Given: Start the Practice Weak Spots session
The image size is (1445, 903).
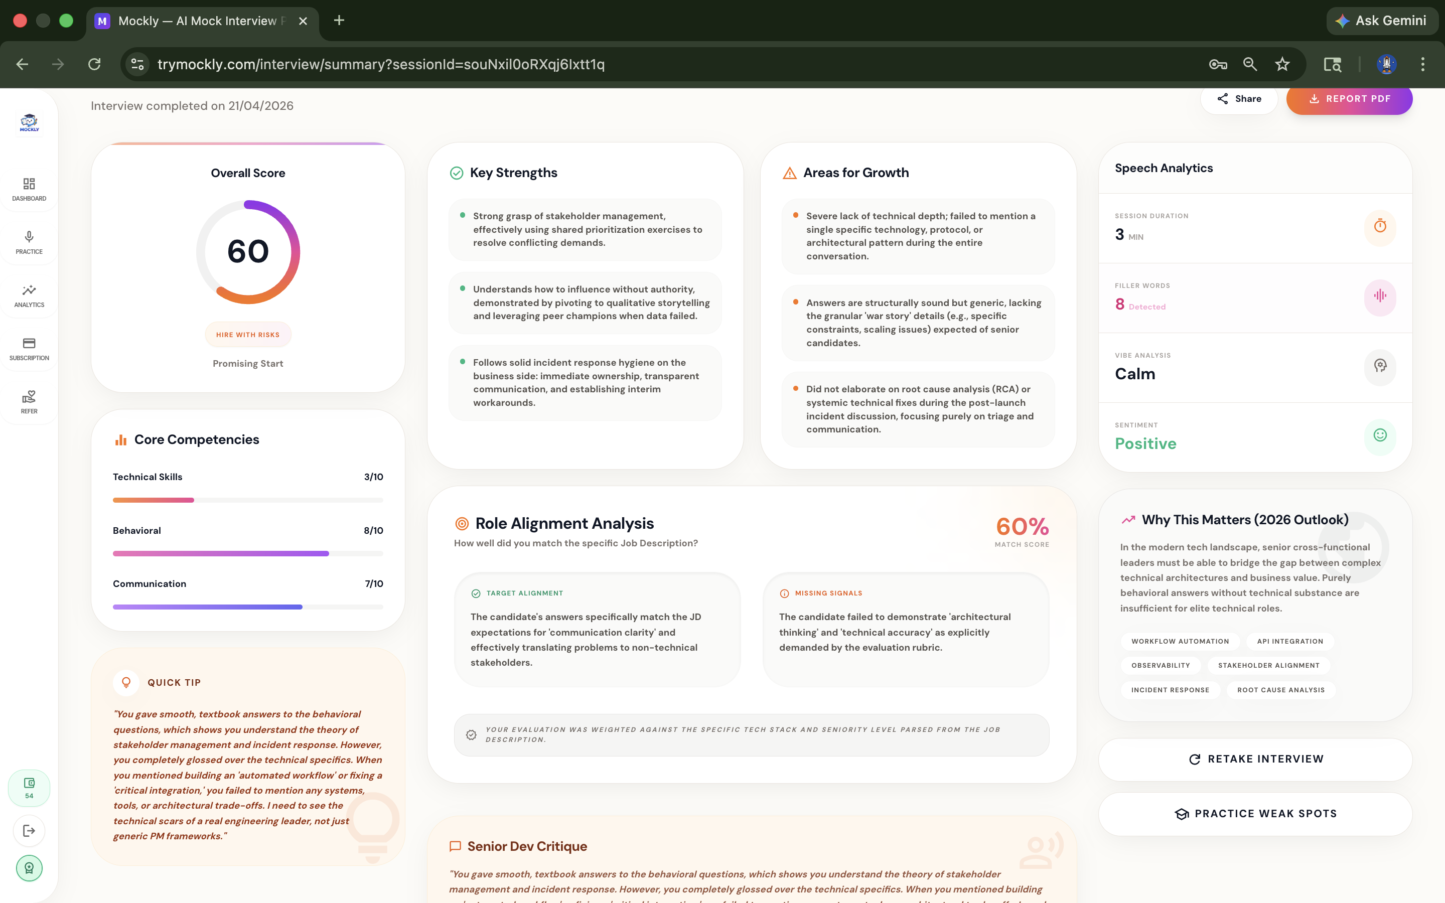Looking at the screenshot, I should pyautogui.click(x=1255, y=813).
